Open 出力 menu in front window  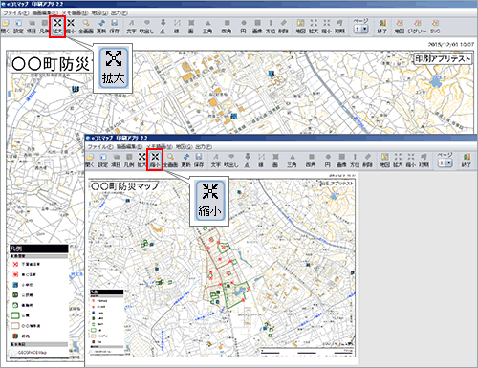click(204, 147)
